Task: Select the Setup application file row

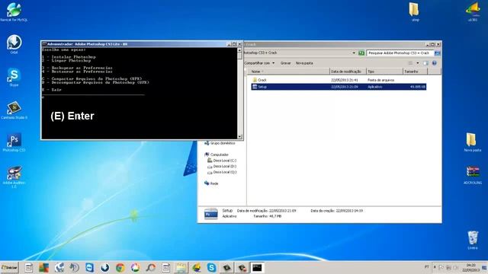Action: pyautogui.click(x=339, y=87)
